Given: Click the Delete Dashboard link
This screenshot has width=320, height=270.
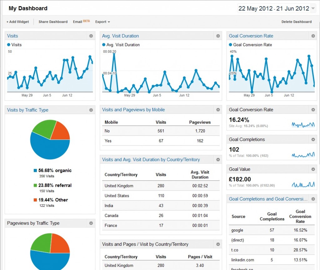Looking at the screenshot, I should point(296,22).
